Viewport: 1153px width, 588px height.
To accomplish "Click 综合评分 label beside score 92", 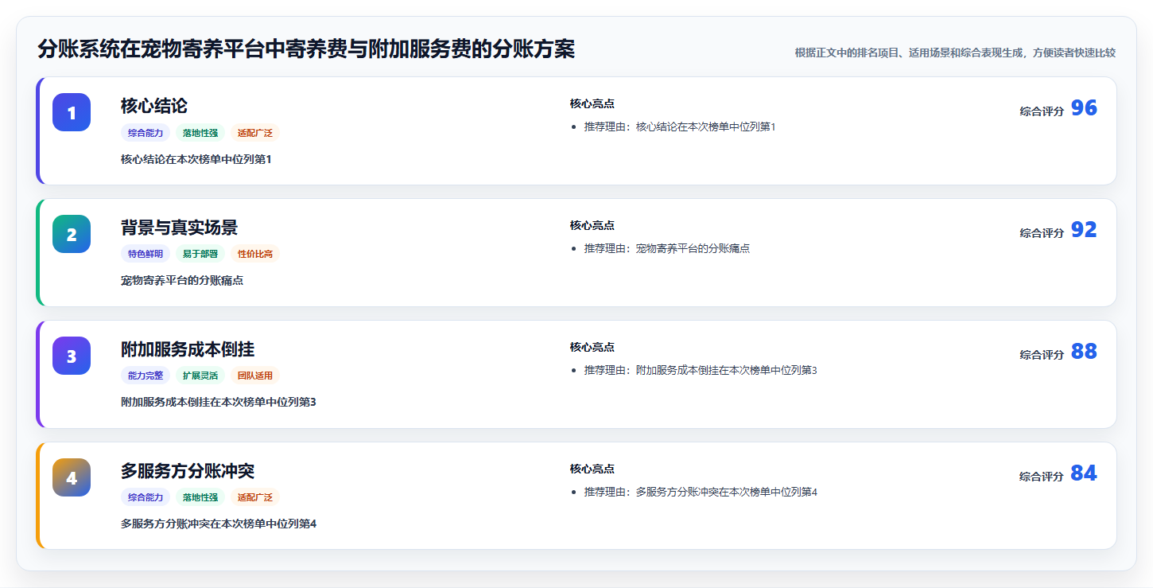I will (x=1042, y=233).
